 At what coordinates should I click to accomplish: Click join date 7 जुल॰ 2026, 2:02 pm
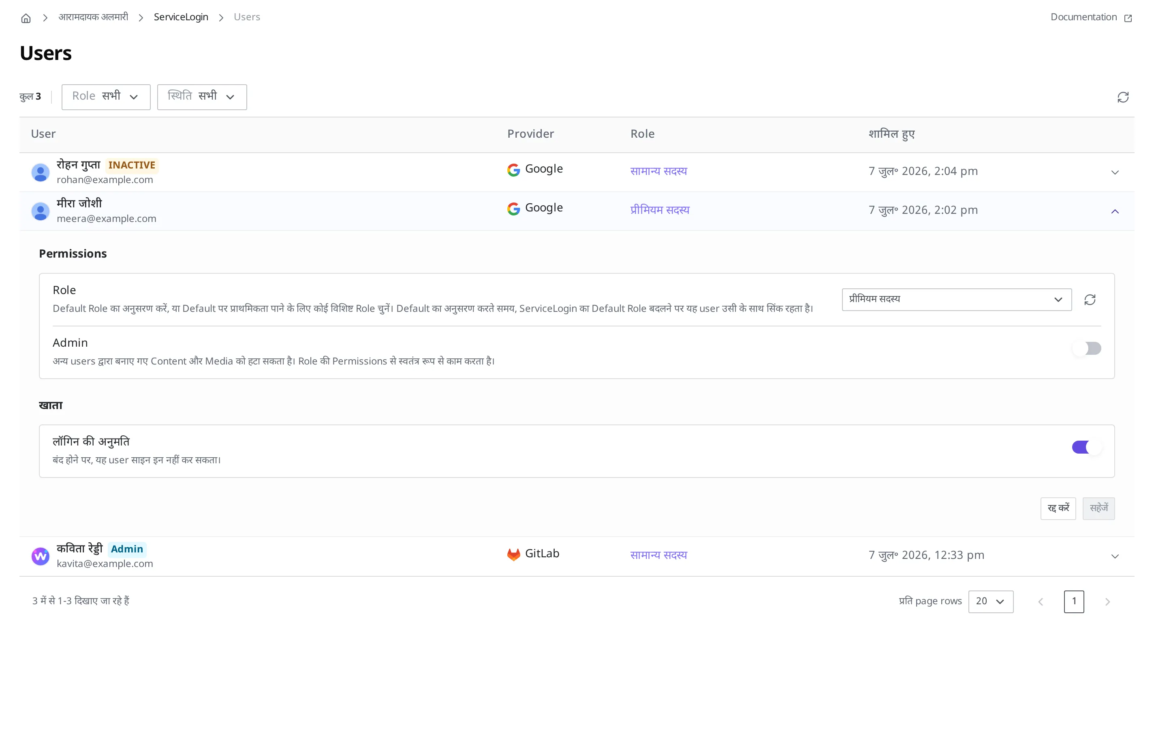coord(923,210)
